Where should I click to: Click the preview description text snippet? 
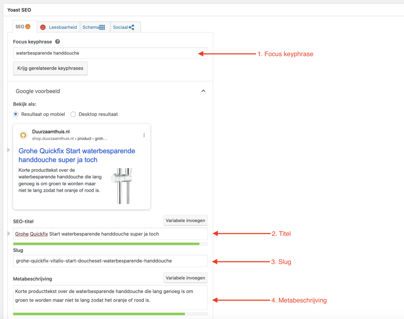60,180
